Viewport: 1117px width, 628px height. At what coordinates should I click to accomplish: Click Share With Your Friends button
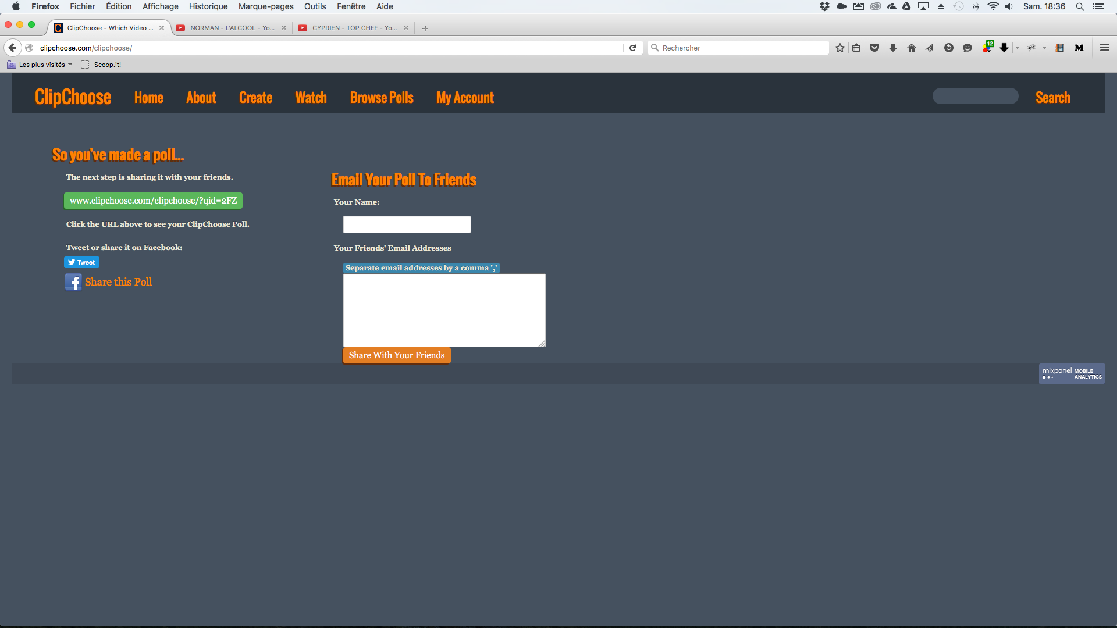coord(397,355)
